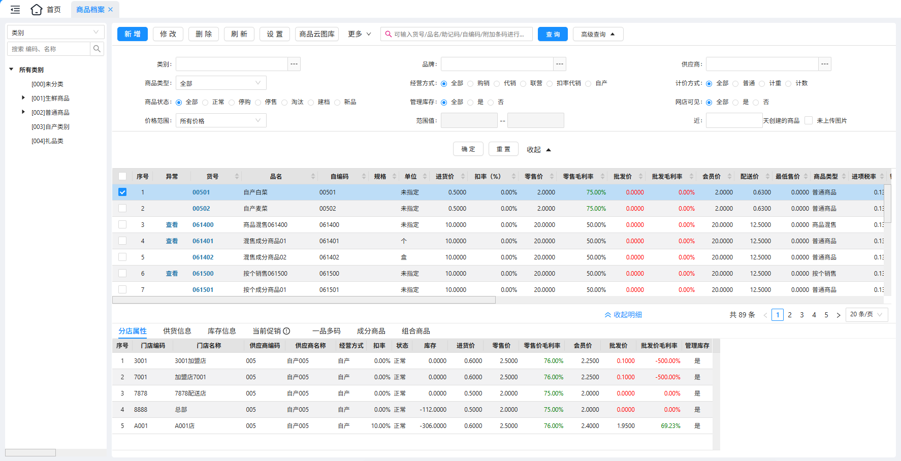
Task: Click the 确定 filter button
Action: coord(468,149)
